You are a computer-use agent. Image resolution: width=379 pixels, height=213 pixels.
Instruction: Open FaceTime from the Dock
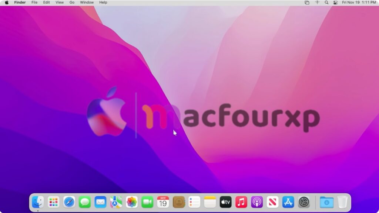[147, 202]
